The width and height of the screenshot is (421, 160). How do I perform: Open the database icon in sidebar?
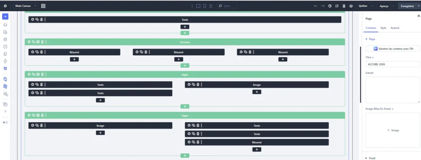pos(5,39)
